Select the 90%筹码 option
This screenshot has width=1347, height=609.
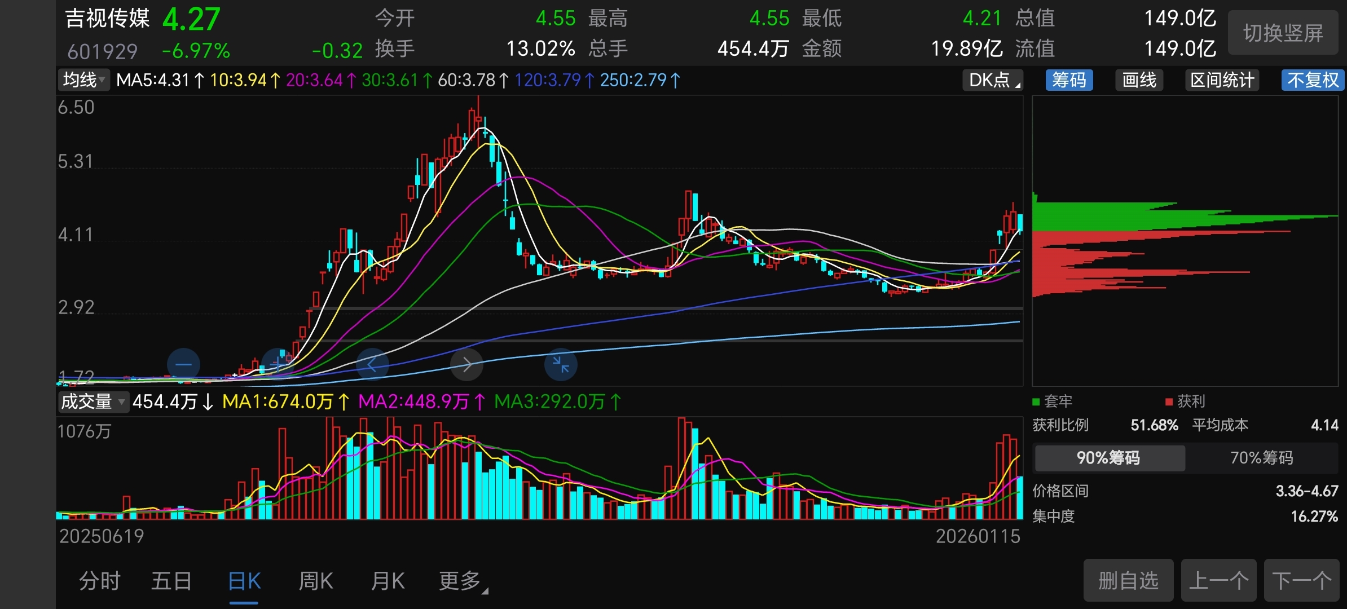click(x=1108, y=457)
